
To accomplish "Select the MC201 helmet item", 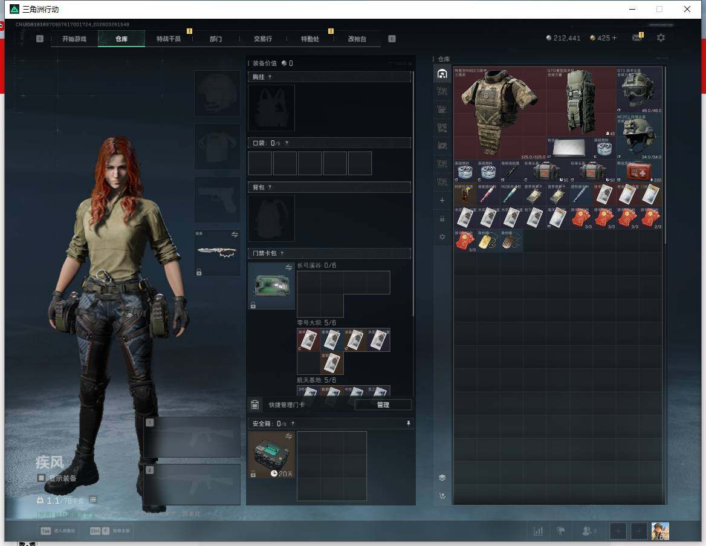I will 639,137.
